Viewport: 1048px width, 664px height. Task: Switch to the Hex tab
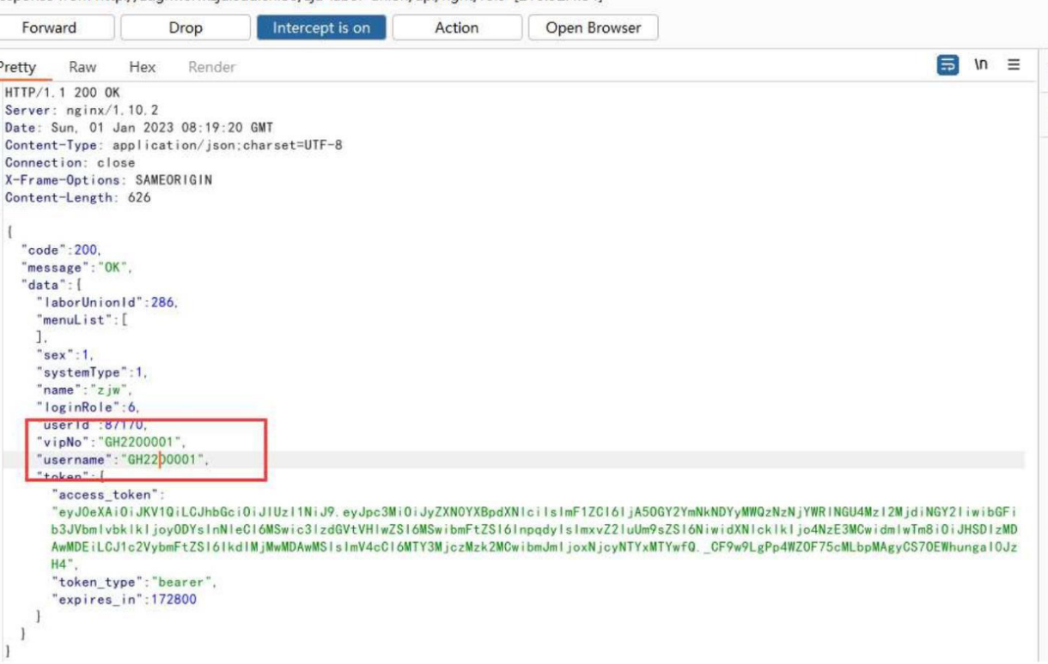pyautogui.click(x=142, y=67)
